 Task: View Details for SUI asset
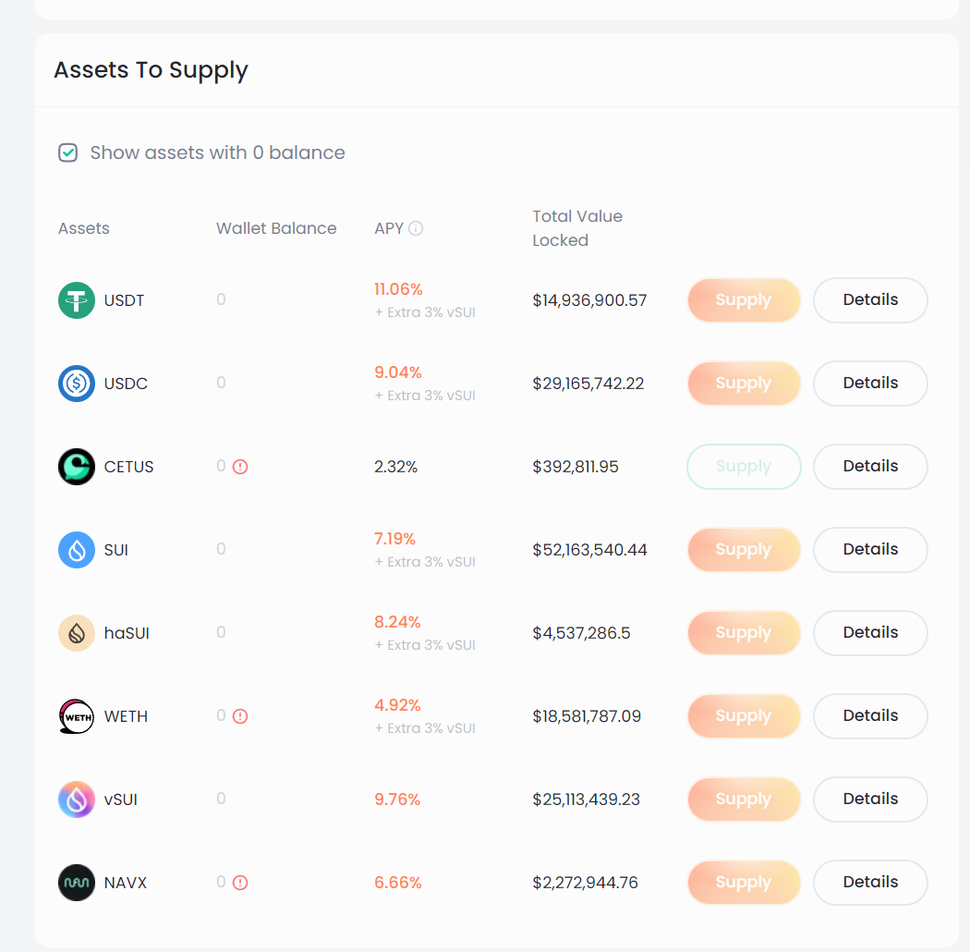(x=870, y=550)
